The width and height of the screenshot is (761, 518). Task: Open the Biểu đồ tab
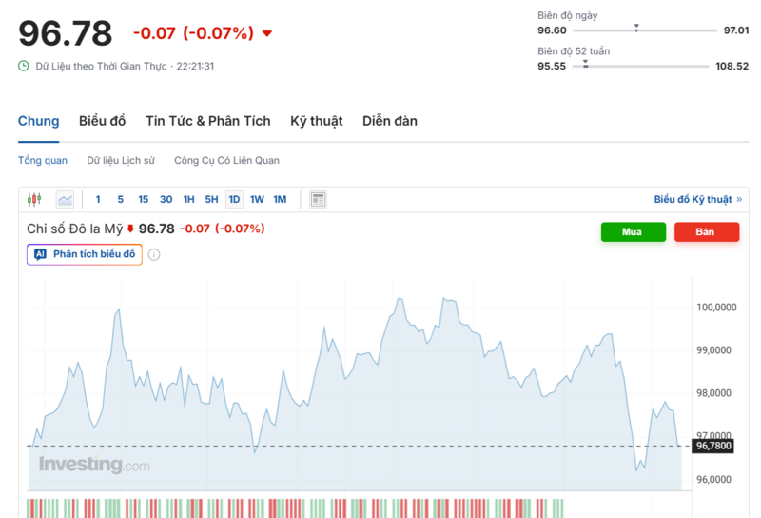click(x=102, y=121)
